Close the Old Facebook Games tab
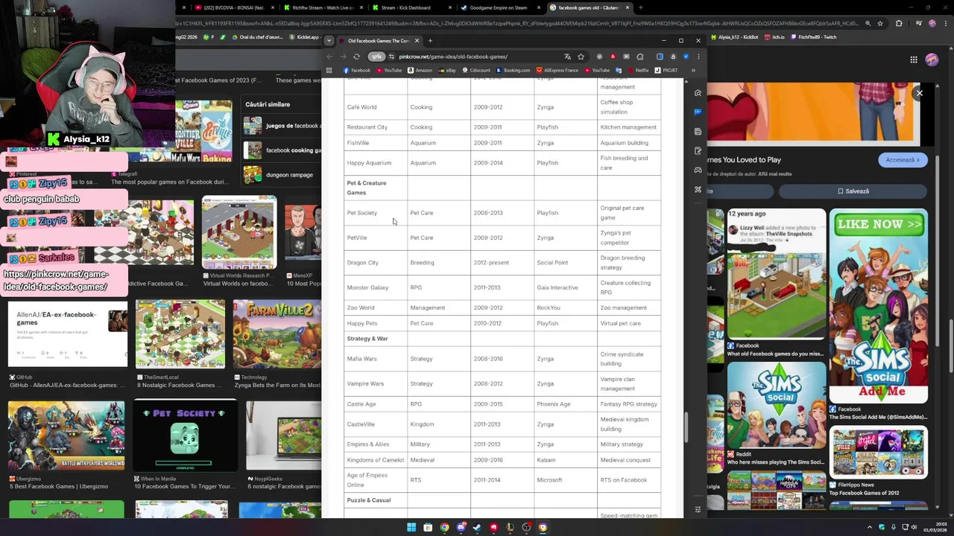 point(417,41)
